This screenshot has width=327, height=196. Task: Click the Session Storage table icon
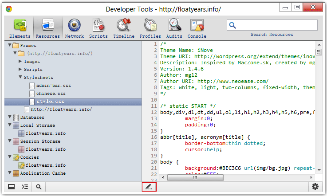(x=16, y=141)
